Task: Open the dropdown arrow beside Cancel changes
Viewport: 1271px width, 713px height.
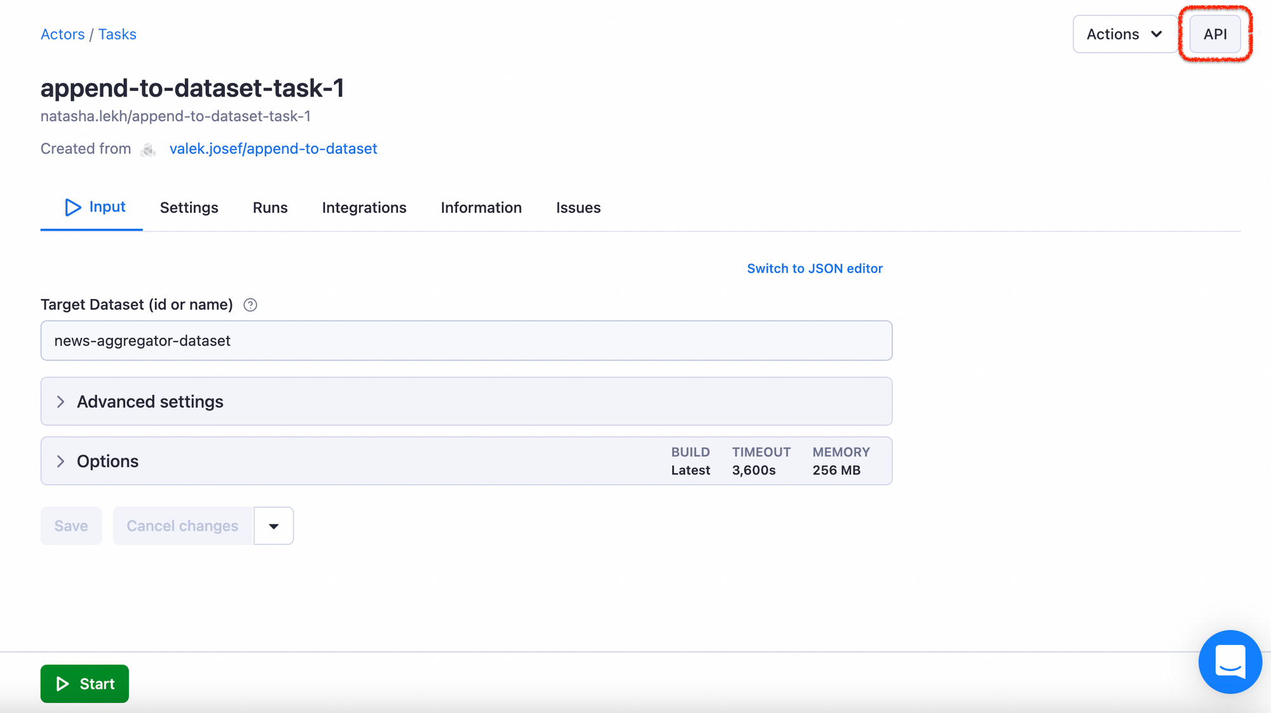Action: tap(273, 526)
